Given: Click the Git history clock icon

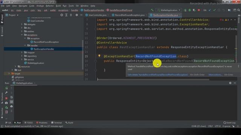Looking at the screenshot, I should [219, 10].
